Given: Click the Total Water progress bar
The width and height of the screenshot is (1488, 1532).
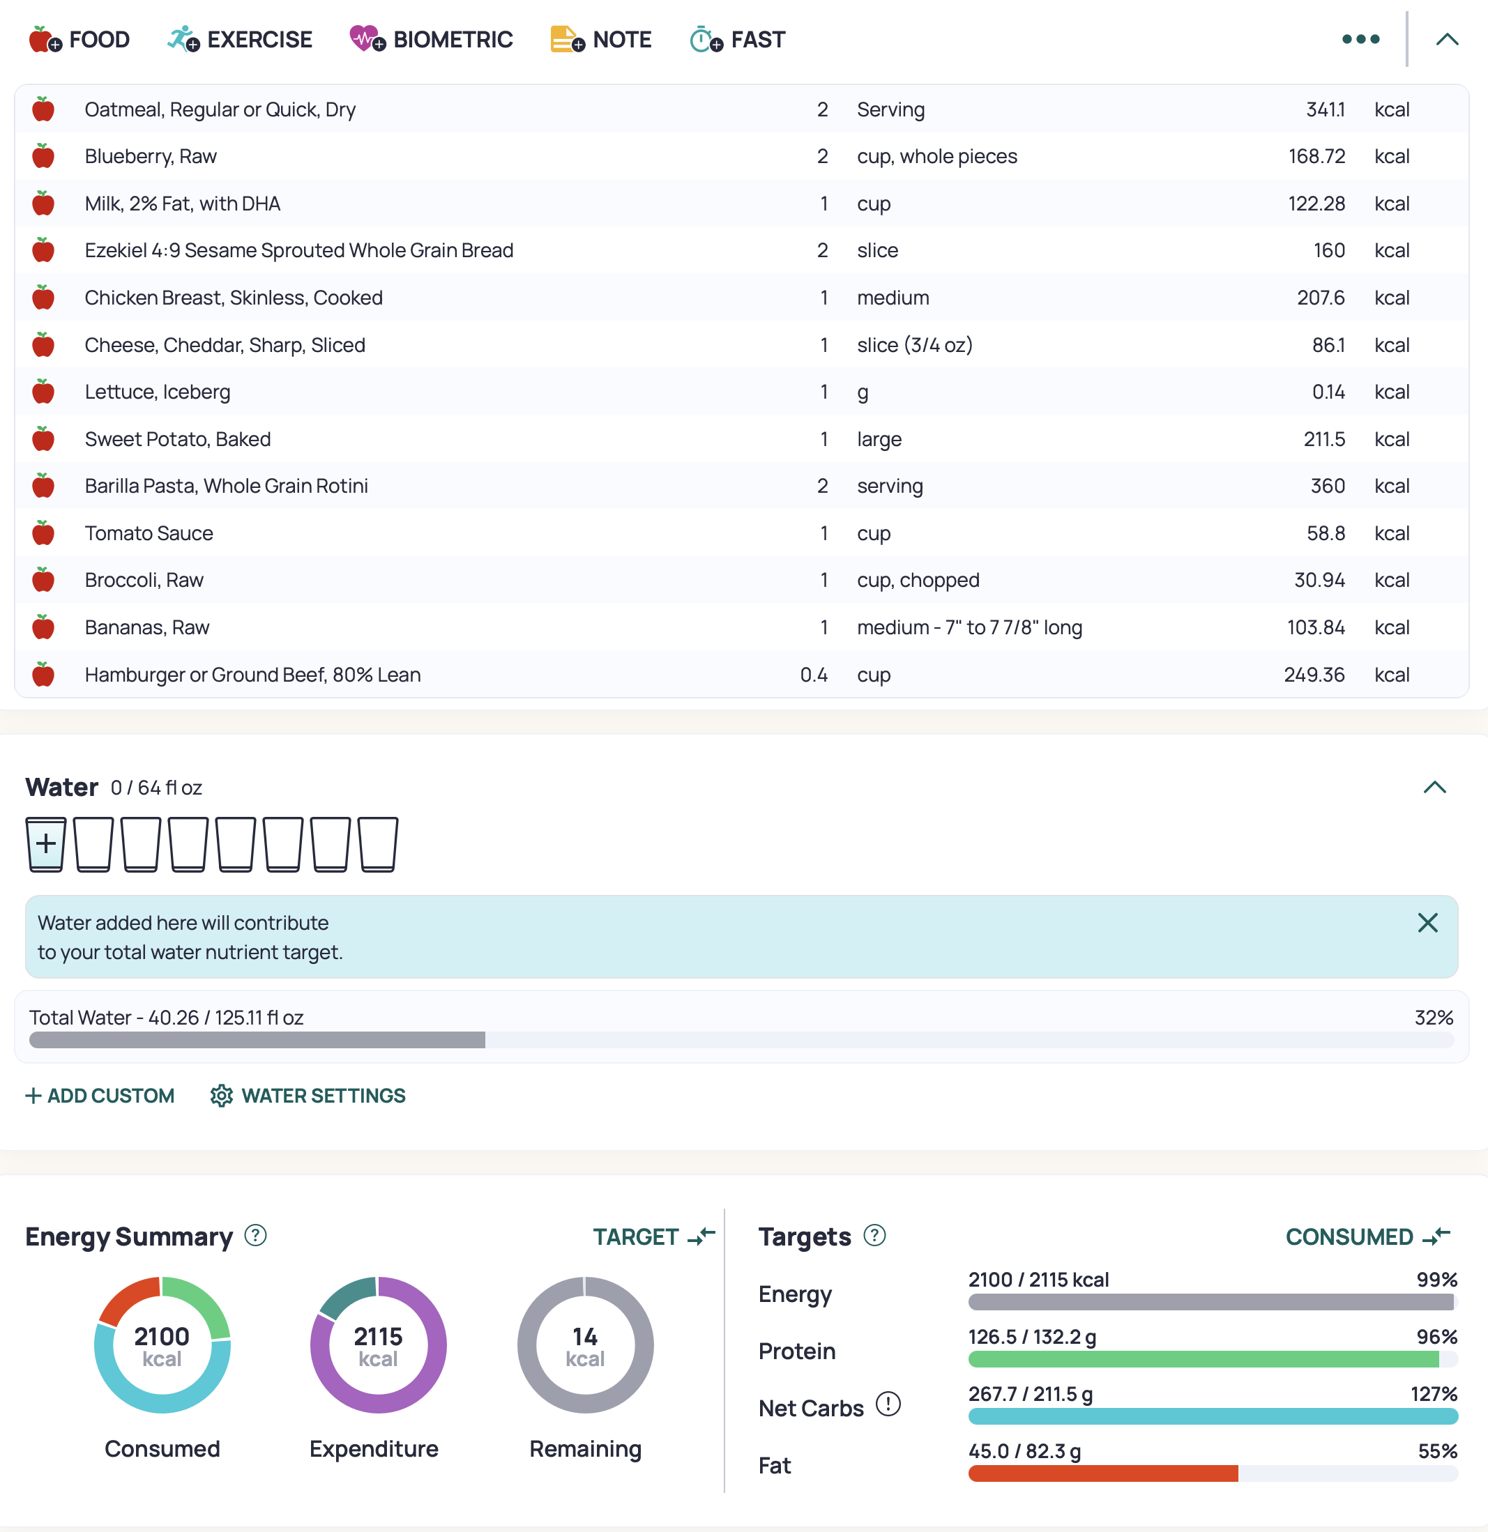Looking at the screenshot, I should pyautogui.click(x=741, y=1040).
